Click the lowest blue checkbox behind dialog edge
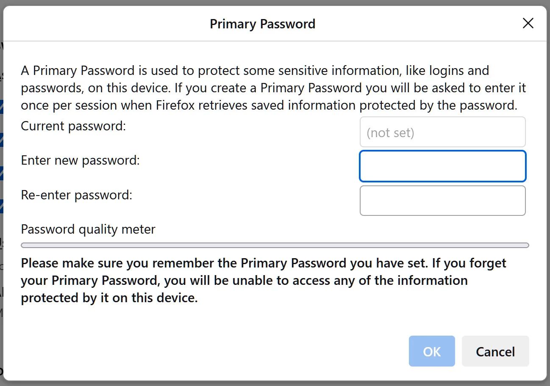This screenshot has width=550, height=386. (1, 206)
